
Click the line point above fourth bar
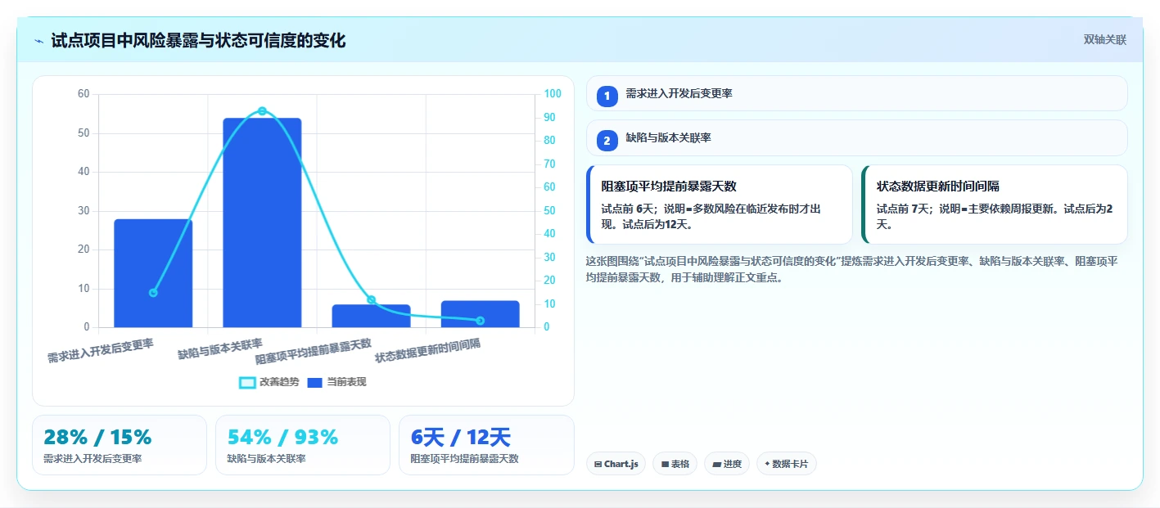[x=480, y=321]
